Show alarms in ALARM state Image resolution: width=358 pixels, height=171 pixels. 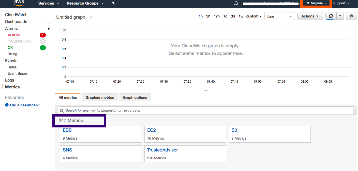click(x=13, y=35)
